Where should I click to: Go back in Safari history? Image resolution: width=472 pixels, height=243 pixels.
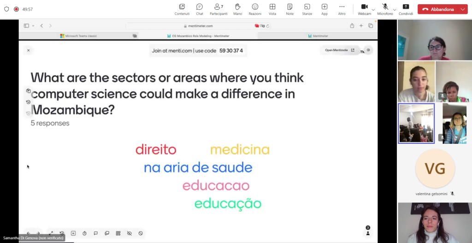[42, 26]
